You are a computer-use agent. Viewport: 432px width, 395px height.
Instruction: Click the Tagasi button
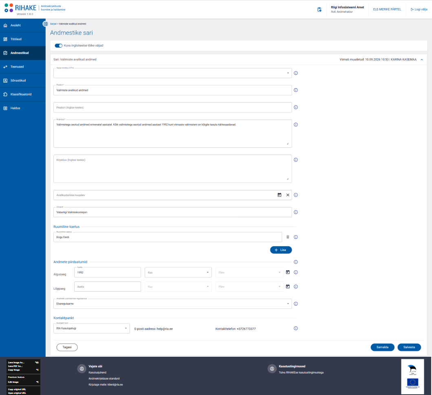pyautogui.click(x=67, y=347)
